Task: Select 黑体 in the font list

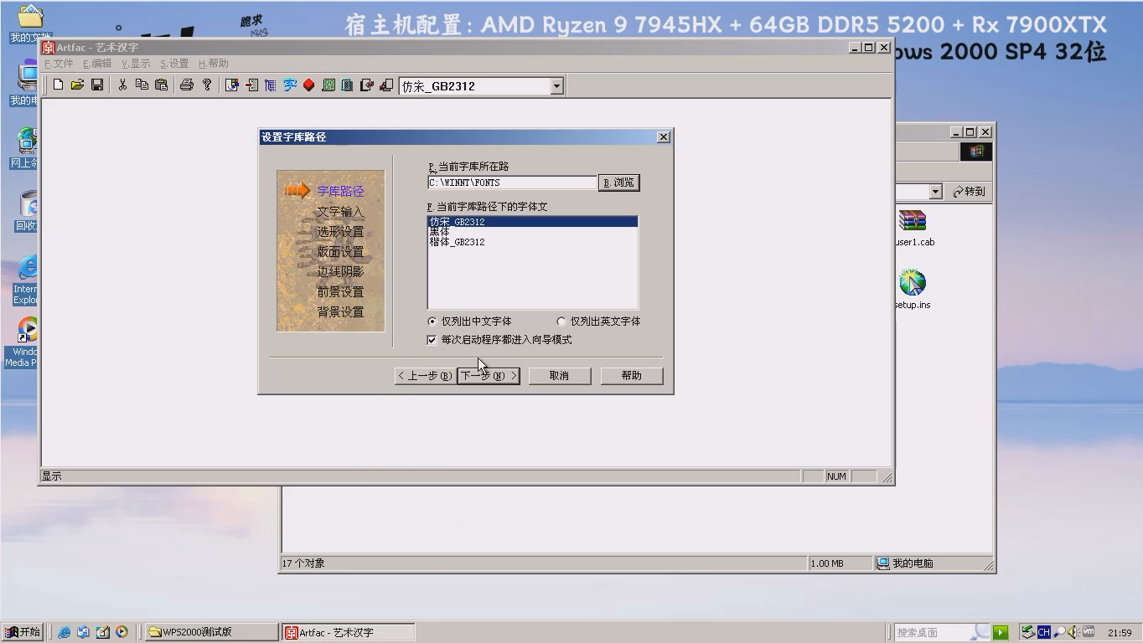Action: click(x=532, y=232)
